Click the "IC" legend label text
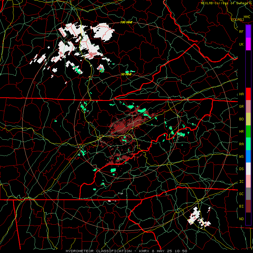253x253 pixels. (x=241, y=182)
